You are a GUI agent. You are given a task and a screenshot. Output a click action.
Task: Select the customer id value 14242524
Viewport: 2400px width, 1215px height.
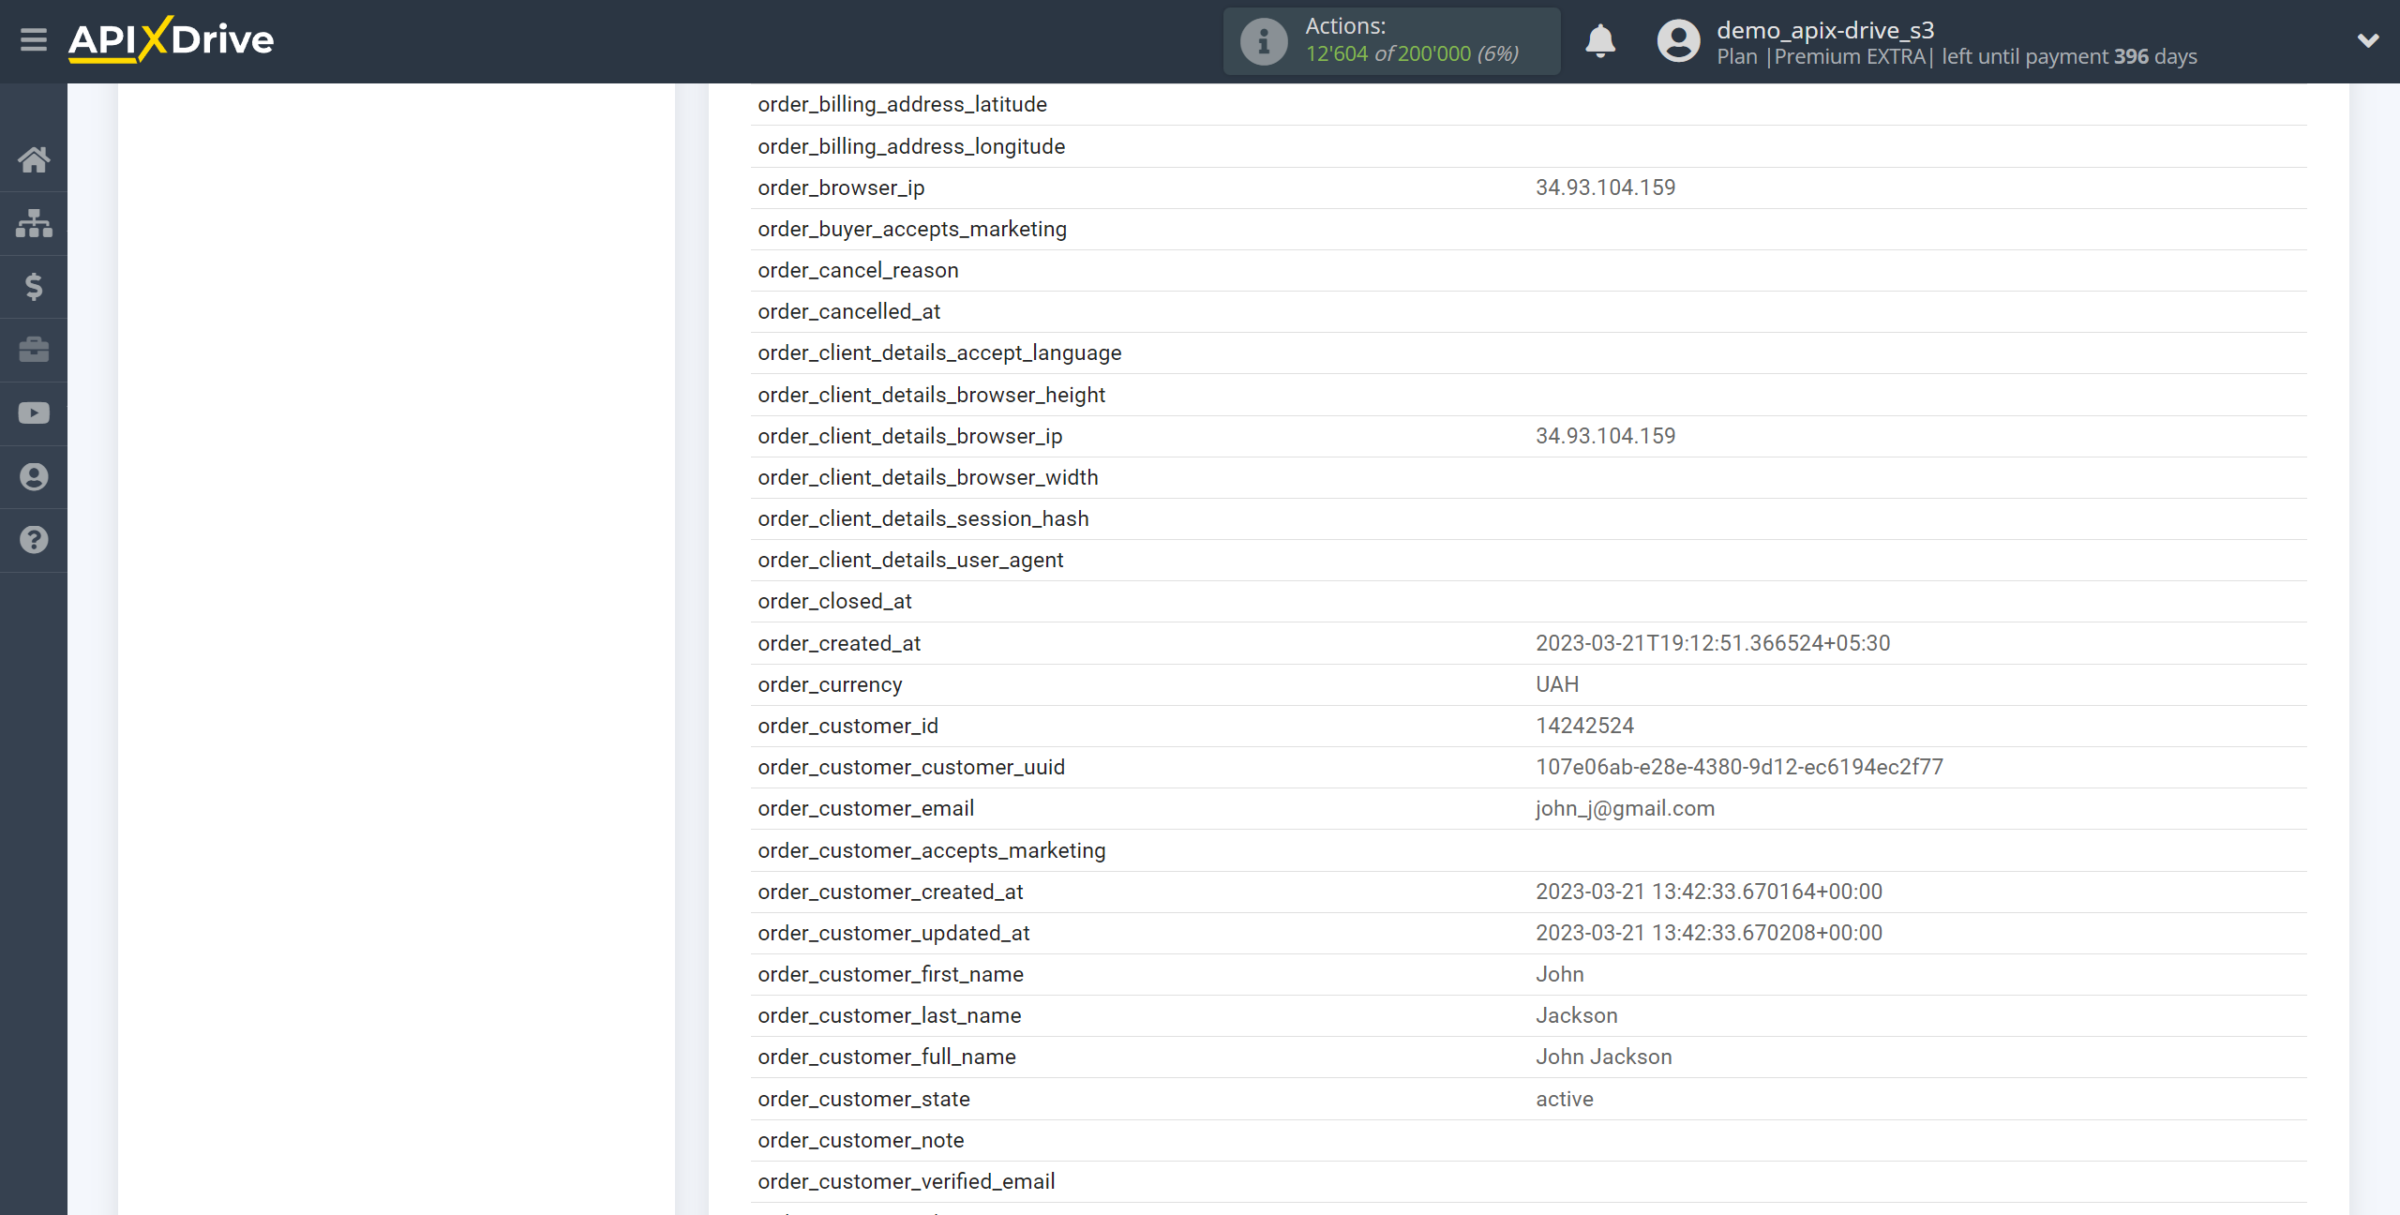pyautogui.click(x=1584, y=726)
